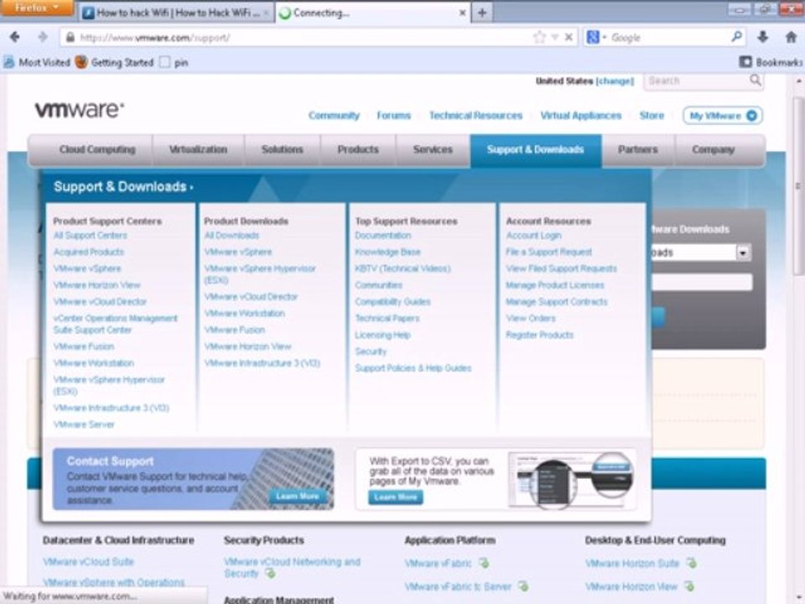Open the Documentation link

tap(383, 235)
